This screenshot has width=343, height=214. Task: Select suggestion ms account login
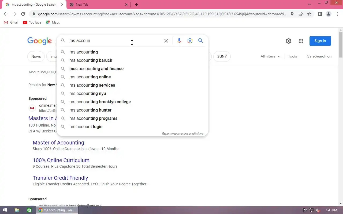coord(133,127)
